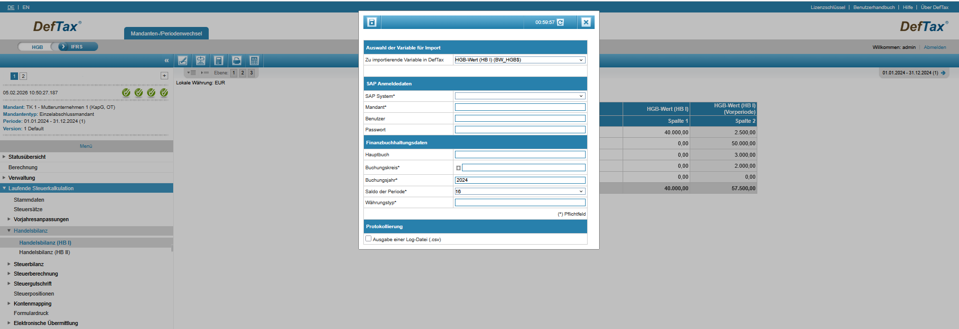
Task: Click the save icon in dialog header
Action: (371, 22)
